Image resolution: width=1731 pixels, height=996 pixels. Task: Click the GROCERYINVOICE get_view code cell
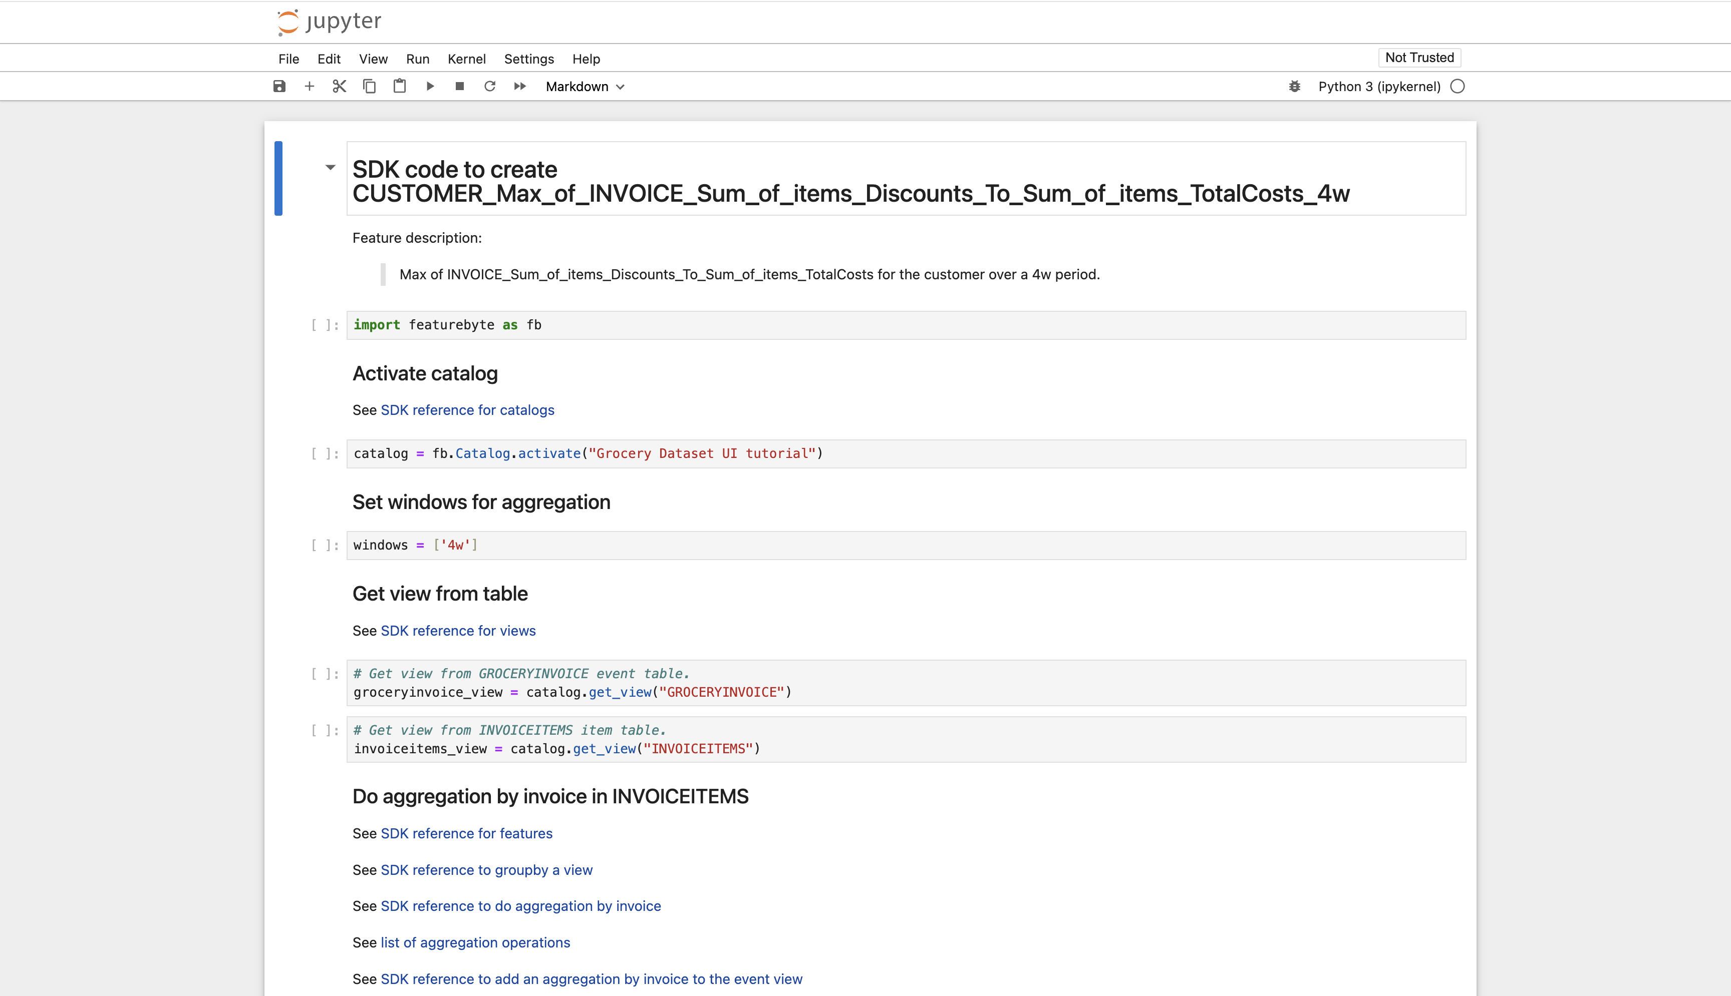coord(906,683)
